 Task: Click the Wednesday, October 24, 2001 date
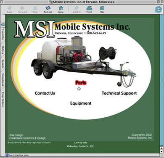click(x=80, y=146)
